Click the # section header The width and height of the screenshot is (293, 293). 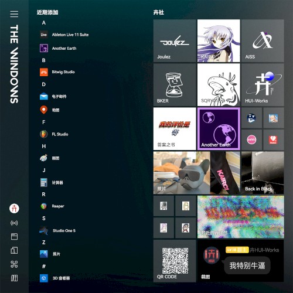tap(44, 266)
